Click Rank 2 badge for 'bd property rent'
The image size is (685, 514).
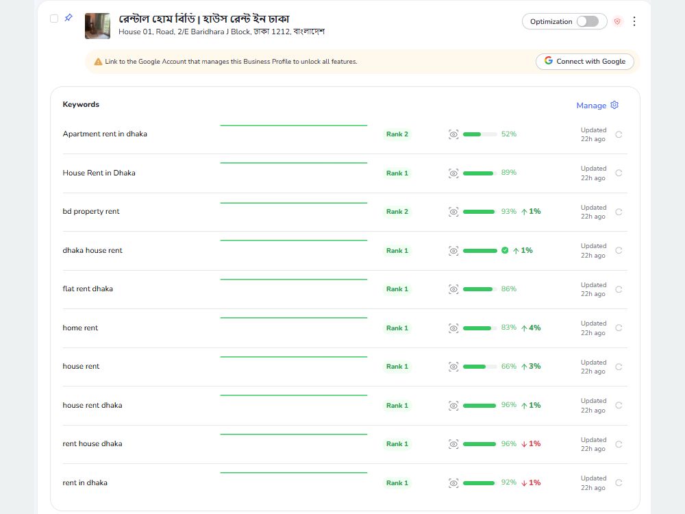point(397,212)
